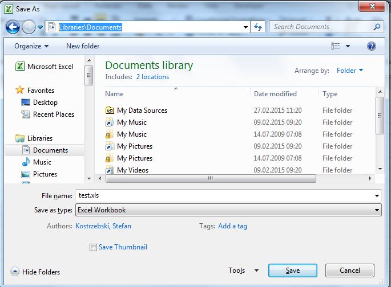This screenshot has height=287, width=391.
Task: Click the search magnifier icon
Action: [x=377, y=27]
